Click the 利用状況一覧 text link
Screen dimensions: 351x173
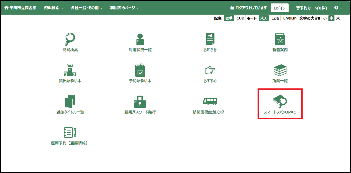coord(140,50)
